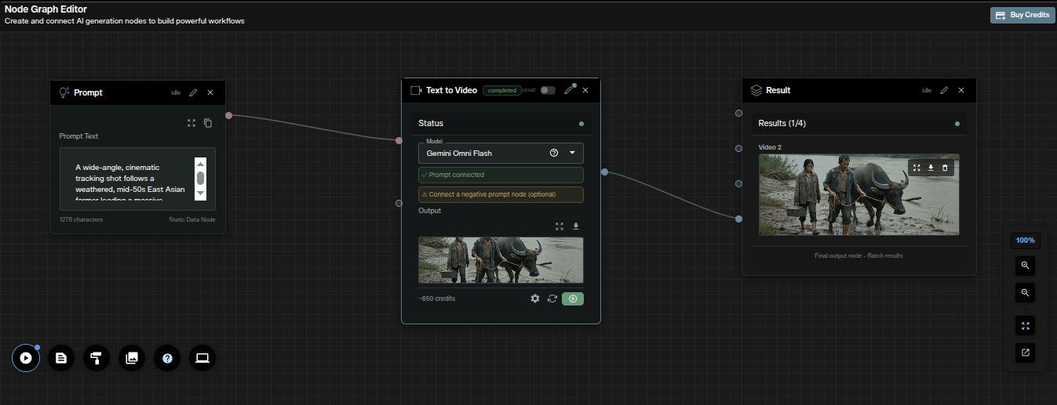
Task: Click the open in new window icon
Action: pos(1026,353)
